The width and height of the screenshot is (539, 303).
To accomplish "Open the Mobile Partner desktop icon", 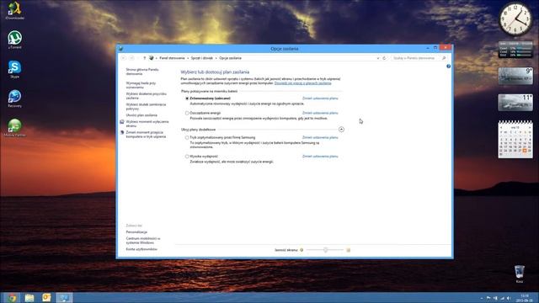I will point(14,127).
